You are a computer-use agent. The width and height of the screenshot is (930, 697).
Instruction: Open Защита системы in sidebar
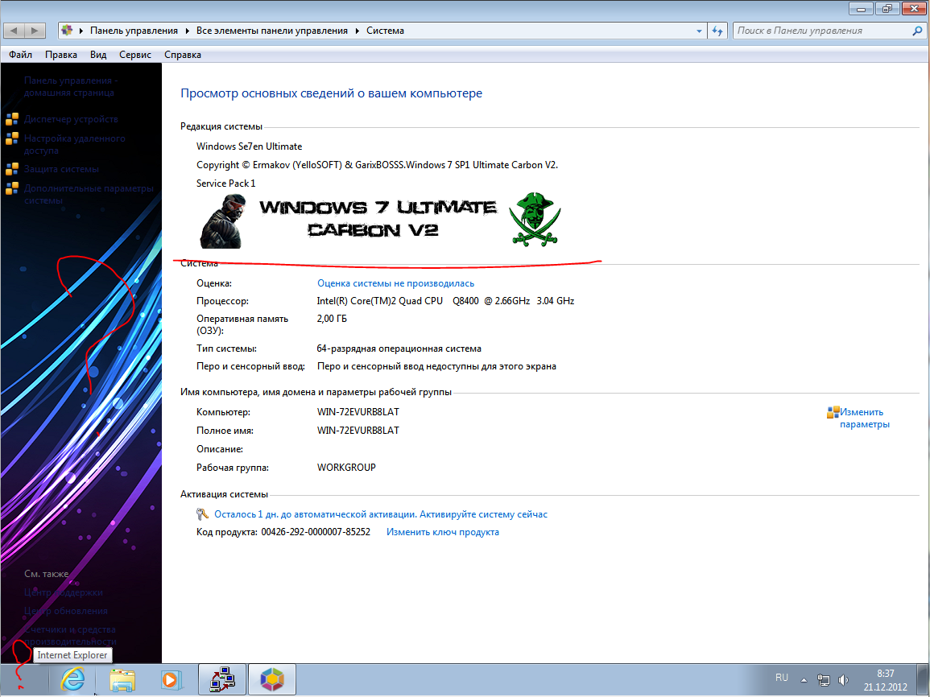pos(62,169)
